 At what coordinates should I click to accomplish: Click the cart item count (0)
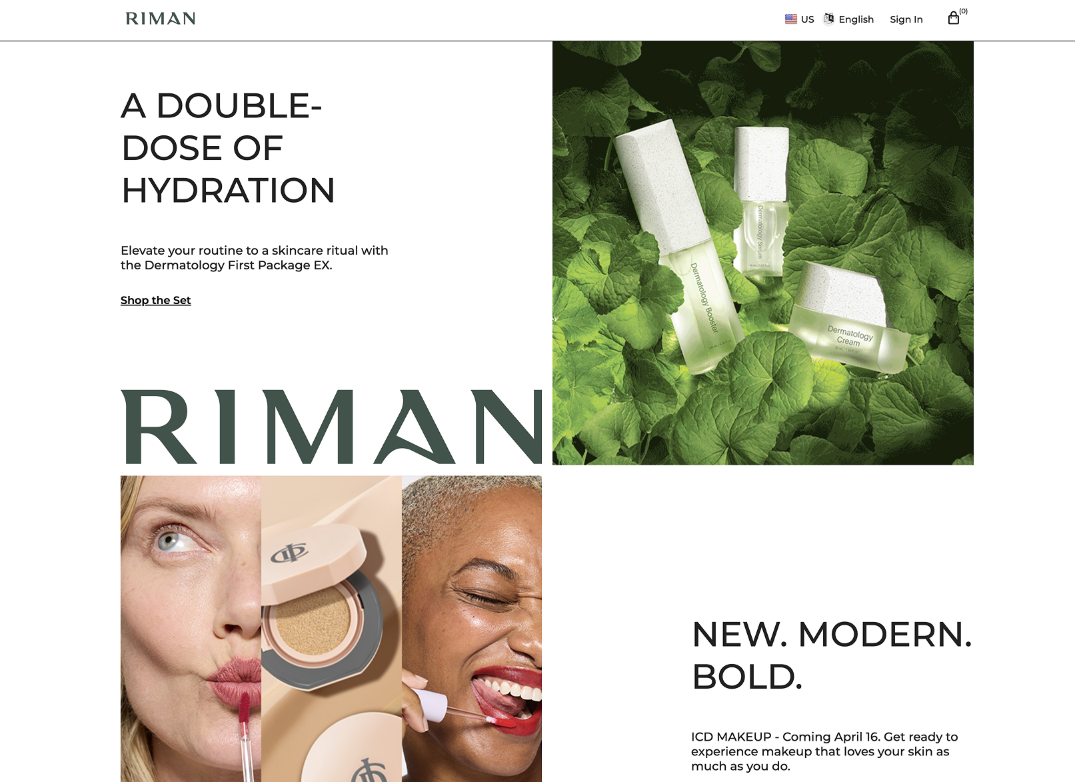pyautogui.click(x=964, y=11)
